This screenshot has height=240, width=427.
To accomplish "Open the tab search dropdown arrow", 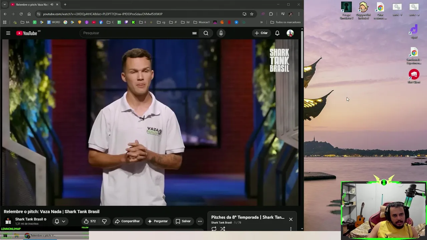I will click(x=5, y=4).
